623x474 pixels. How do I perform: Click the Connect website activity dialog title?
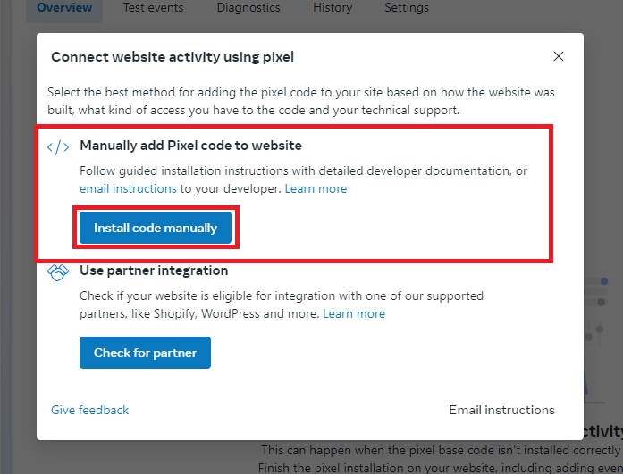point(173,57)
